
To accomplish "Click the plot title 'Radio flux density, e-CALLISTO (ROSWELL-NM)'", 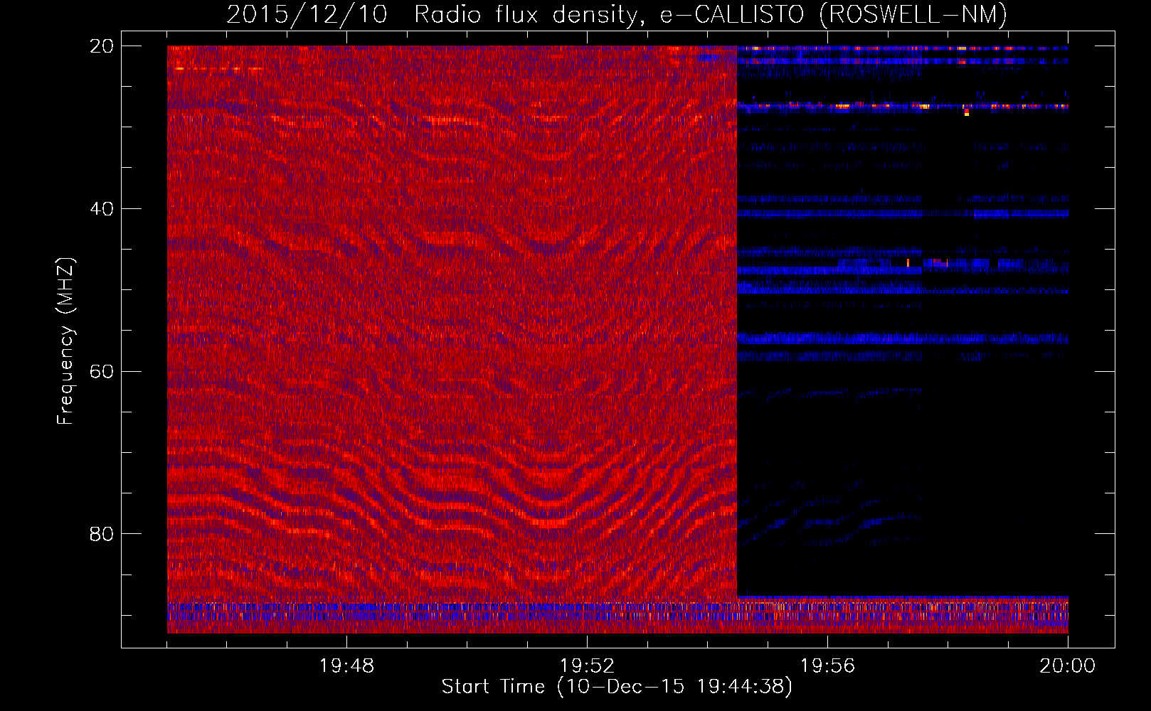I will point(711,15).
